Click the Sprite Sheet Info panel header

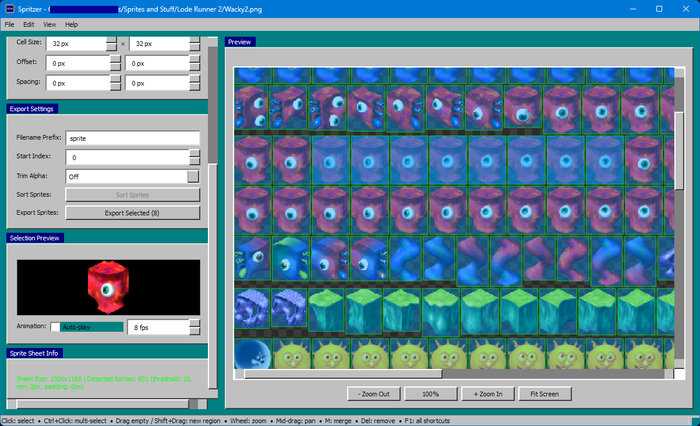(34, 353)
